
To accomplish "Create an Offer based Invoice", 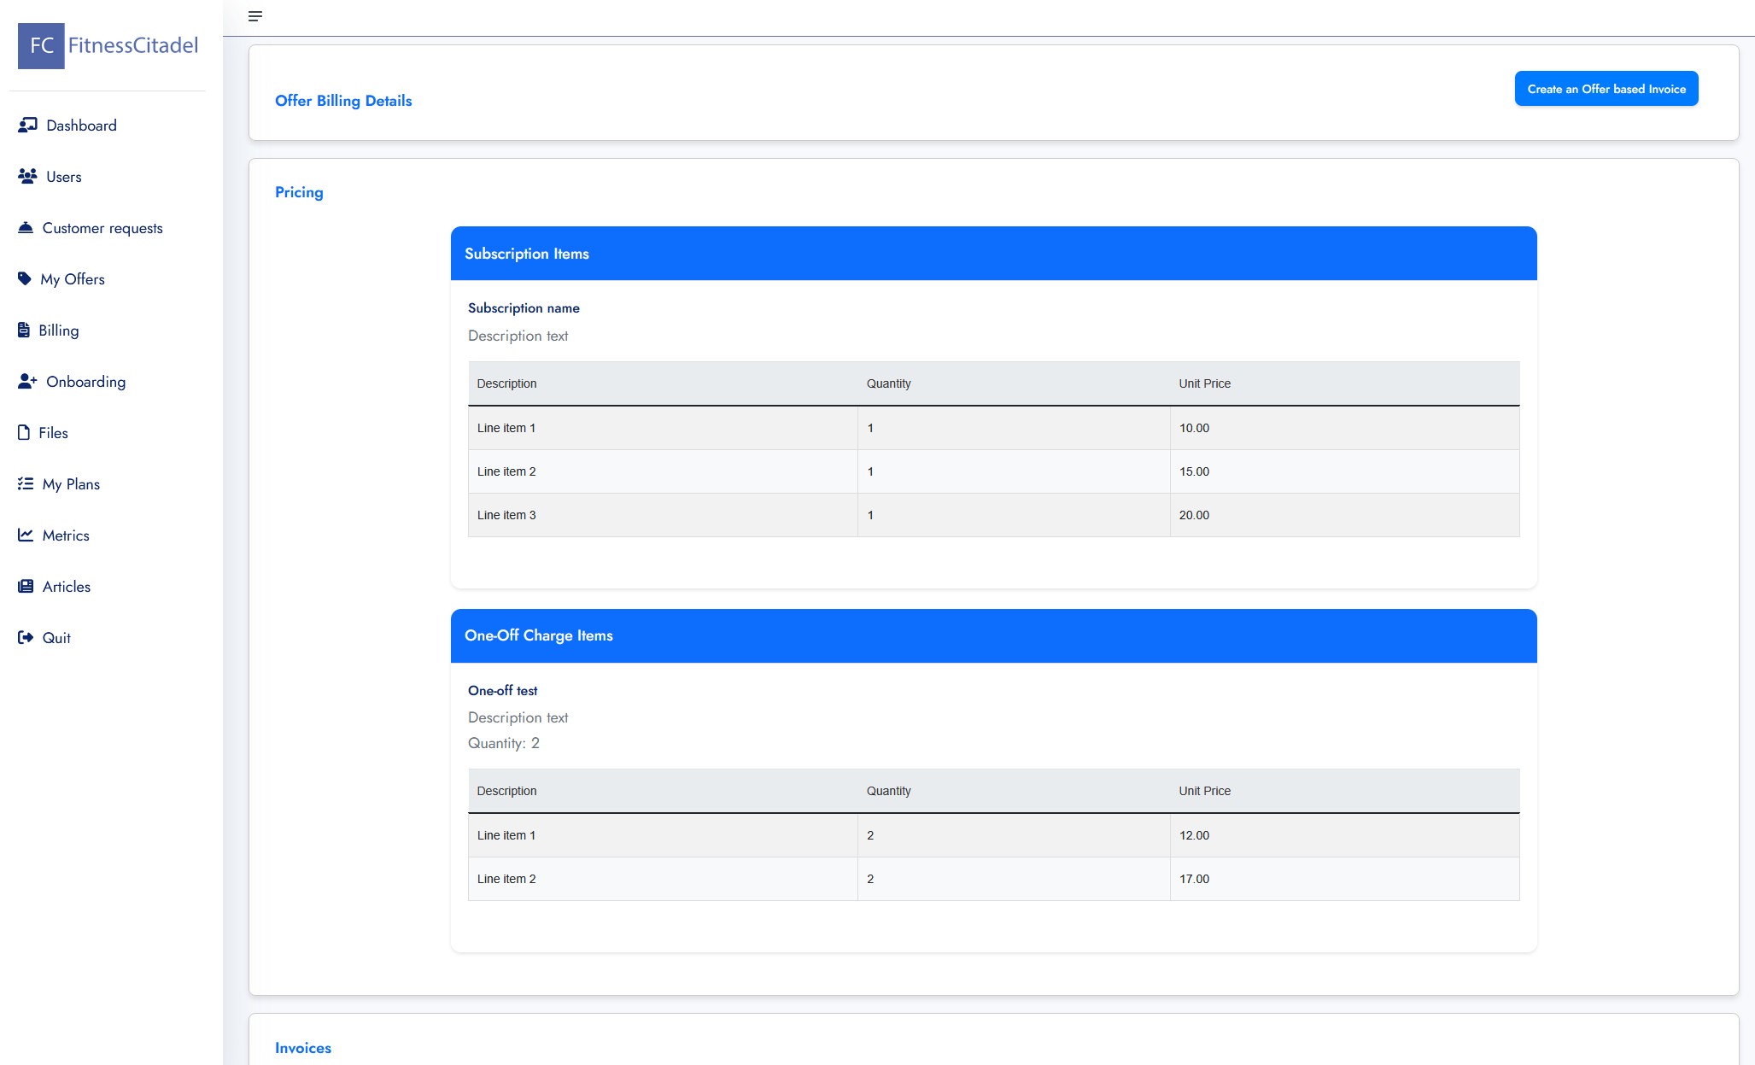I will tap(1606, 89).
